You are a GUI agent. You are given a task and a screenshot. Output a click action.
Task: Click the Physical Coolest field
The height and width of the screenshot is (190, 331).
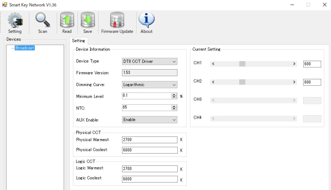click(x=150, y=150)
